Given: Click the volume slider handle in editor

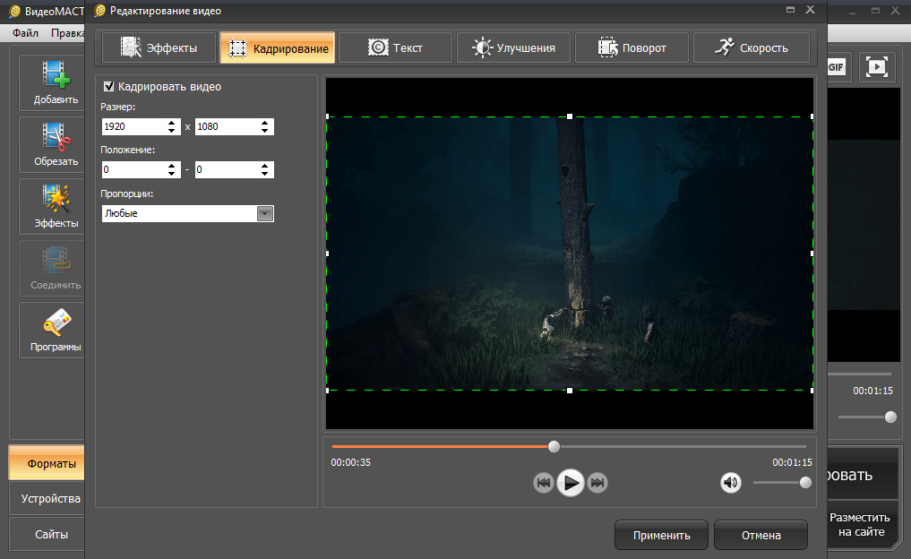Looking at the screenshot, I should (805, 482).
